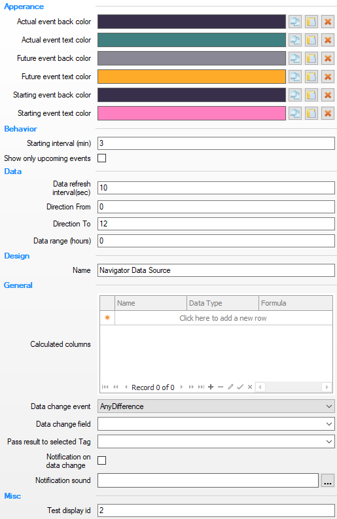Focus the Data refresh interval field
The image size is (337, 519).
216,188
